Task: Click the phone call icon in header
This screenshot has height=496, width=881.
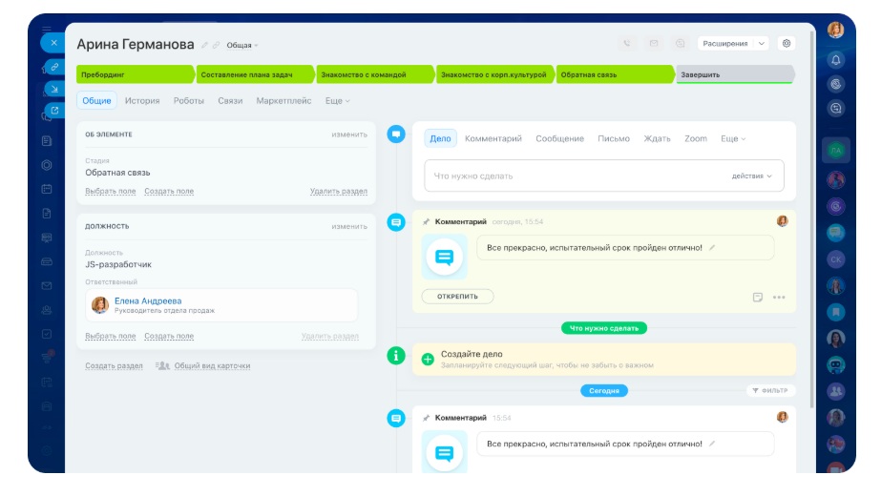Action: (626, 43)
